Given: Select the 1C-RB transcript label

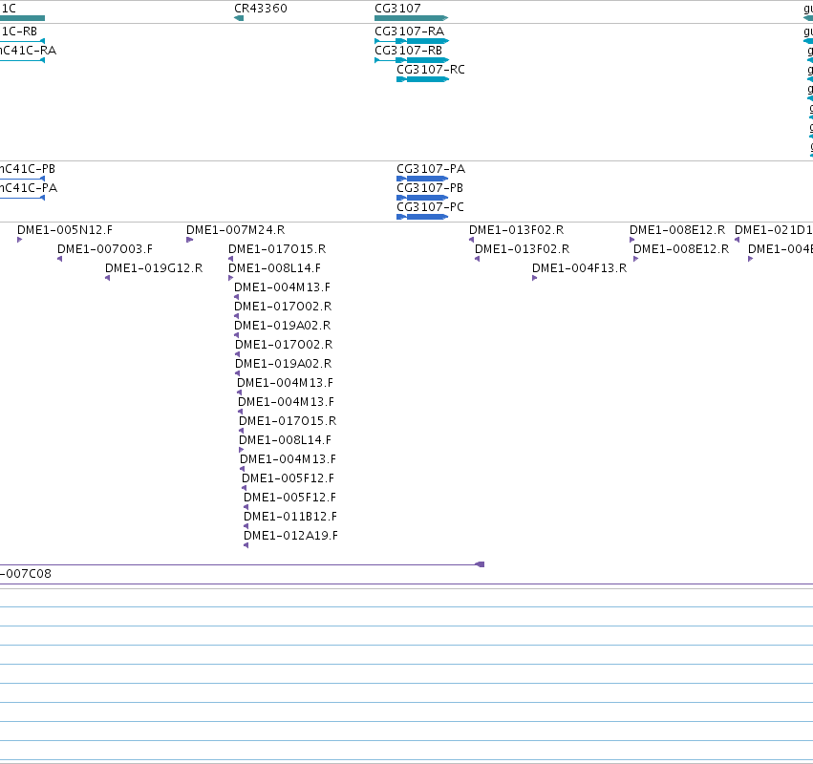Looking at the screenshot, I should pos(19,32).
